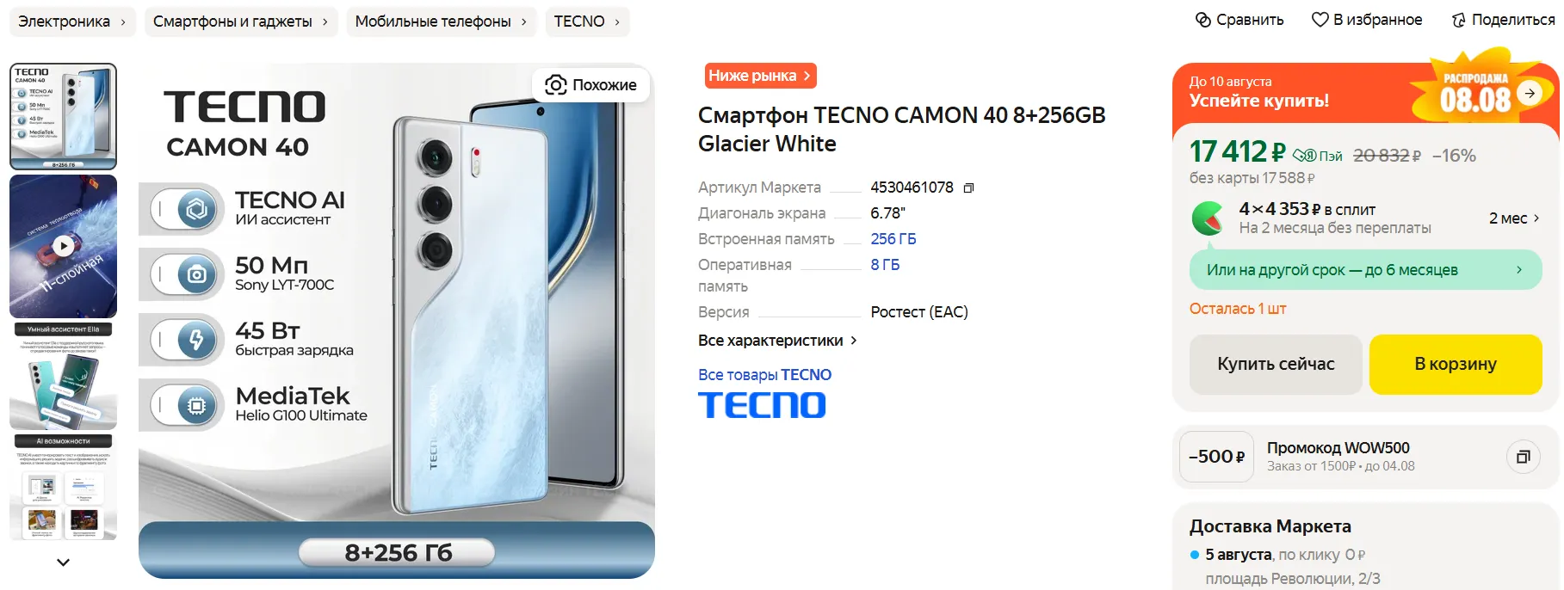Open similar items via Похожие camera icon

coord(556,84)
